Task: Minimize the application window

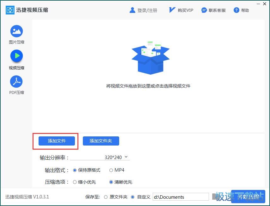Action: pos(258,4)
